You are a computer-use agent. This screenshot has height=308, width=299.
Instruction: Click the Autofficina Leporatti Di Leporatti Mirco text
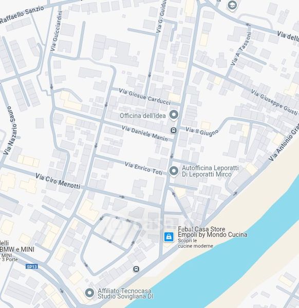pos(210,171)
